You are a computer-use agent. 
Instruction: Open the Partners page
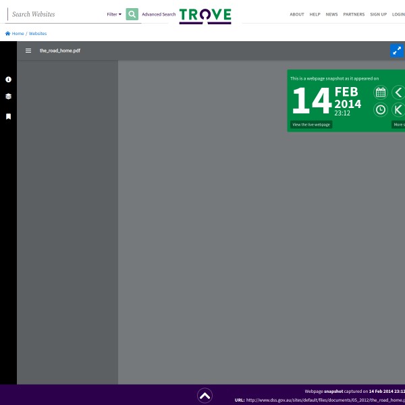pyautogui.click(x=354, y=14)
